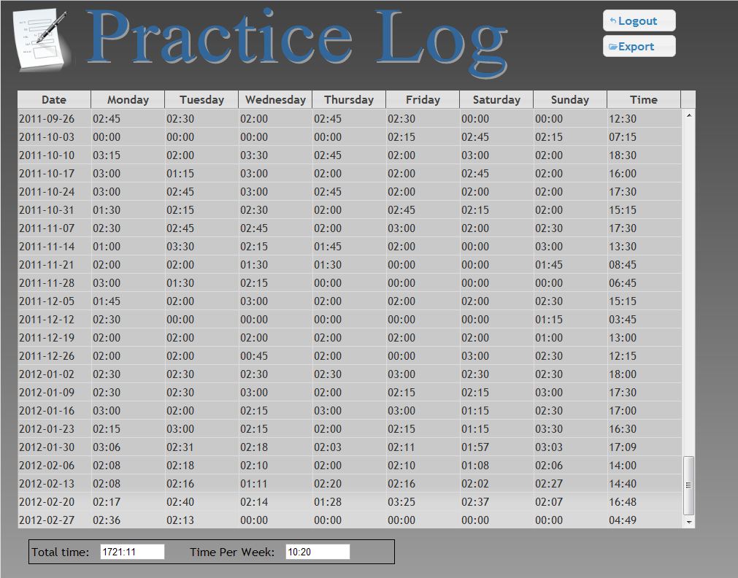This screenshot has width=738, height=578.
Task: Click the table scrollbar up arrow
Action: (689, 115)
